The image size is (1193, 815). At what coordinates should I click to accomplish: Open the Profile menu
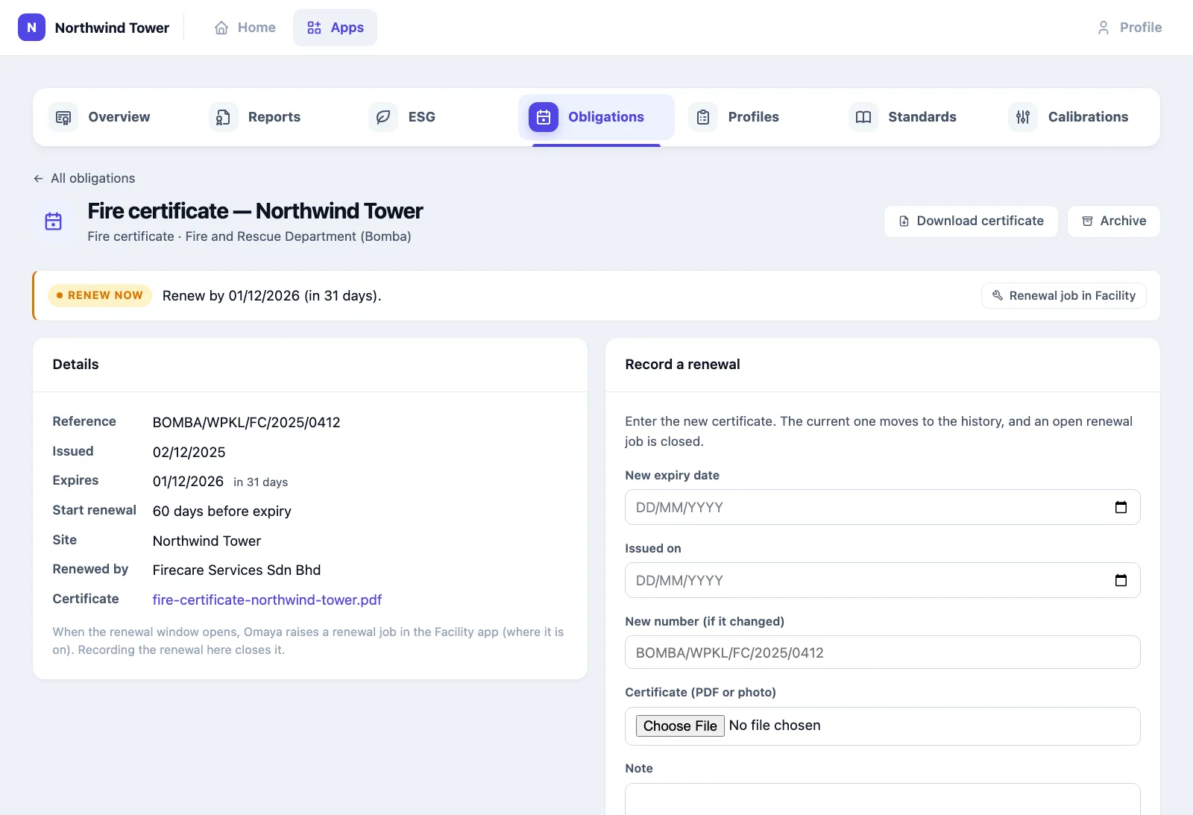point(1130,28)
